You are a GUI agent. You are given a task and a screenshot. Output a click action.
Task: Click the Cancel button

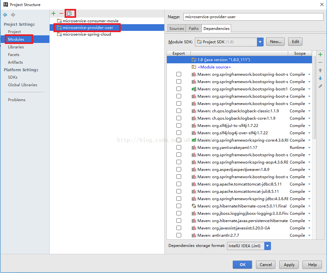point(266,265)
